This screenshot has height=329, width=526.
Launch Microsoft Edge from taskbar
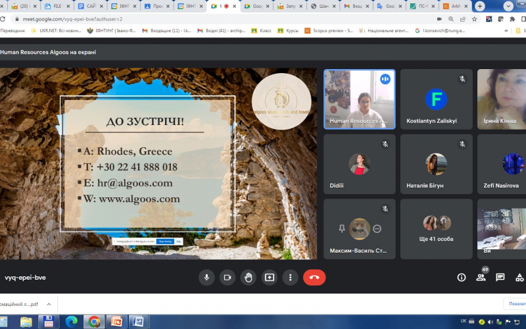pos(72,322)
